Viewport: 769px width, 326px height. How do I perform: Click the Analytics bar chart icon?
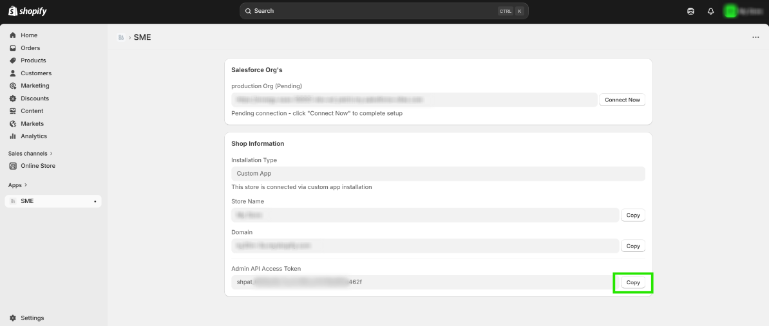pyautogui.click(x=13, y=136)
